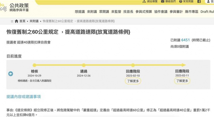Screen dimensions: 214x117
Task: Open the 找首長 menu
Action: click(x=128, y=12)
